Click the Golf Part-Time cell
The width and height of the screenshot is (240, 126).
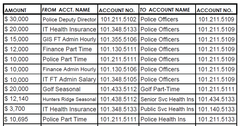[x=160, y=89]
